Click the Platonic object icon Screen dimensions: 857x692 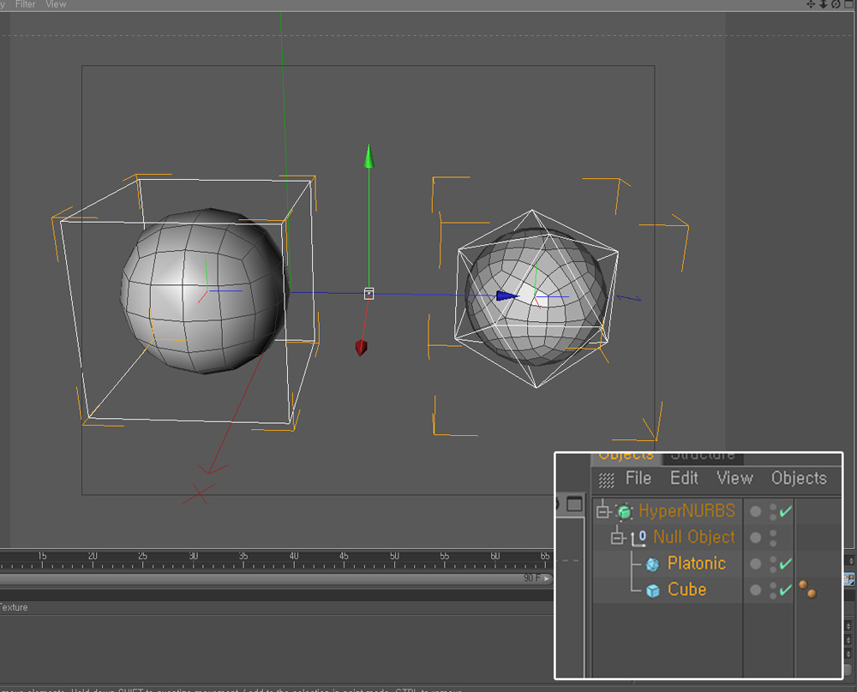(653, 564)
